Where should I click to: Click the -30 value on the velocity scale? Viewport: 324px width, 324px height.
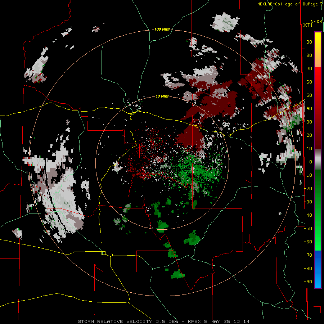click(308, 202)
